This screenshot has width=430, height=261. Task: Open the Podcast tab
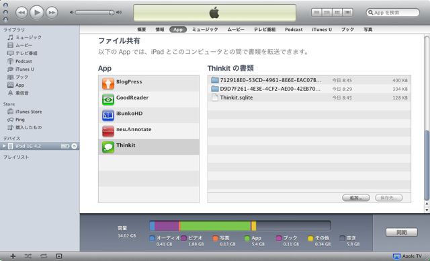tap(294, 30)
